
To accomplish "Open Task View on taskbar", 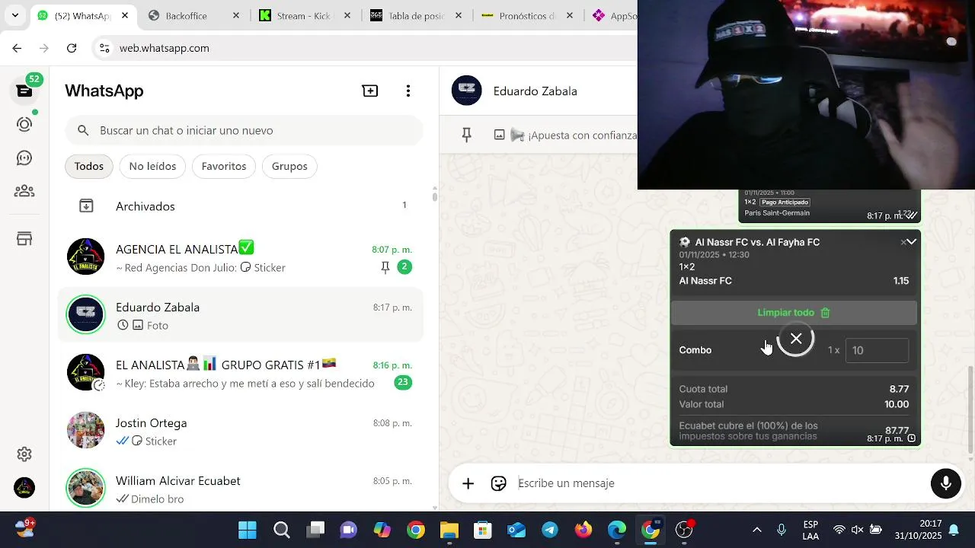I will point(315,530).
